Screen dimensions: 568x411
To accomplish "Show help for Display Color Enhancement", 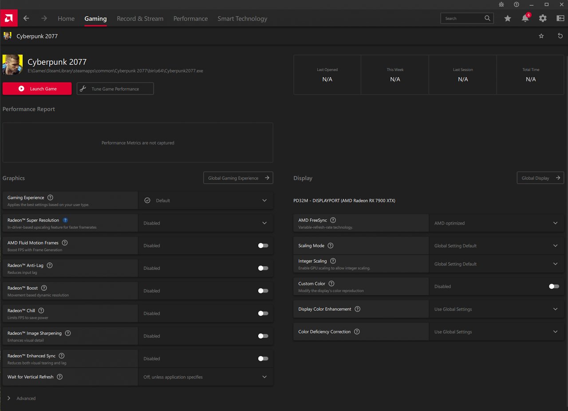I will pos(358,309).
